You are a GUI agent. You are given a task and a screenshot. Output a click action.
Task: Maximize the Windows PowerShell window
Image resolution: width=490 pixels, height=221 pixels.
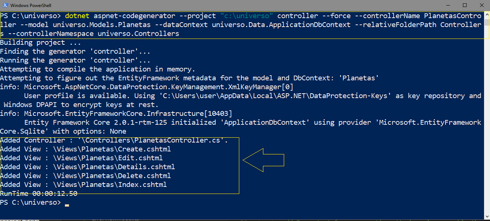(465, 5)
